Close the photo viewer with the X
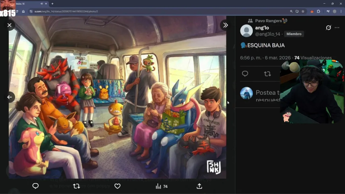Image resolution: width=345 pixels, height=194 pixels. click(9, 25)
